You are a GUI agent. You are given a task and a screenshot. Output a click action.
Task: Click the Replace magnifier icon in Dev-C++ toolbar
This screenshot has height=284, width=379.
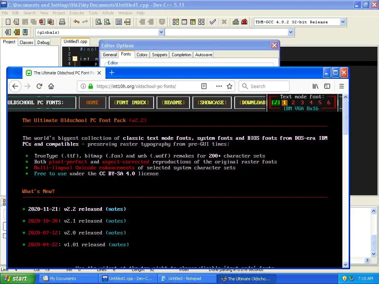(107, 22)
